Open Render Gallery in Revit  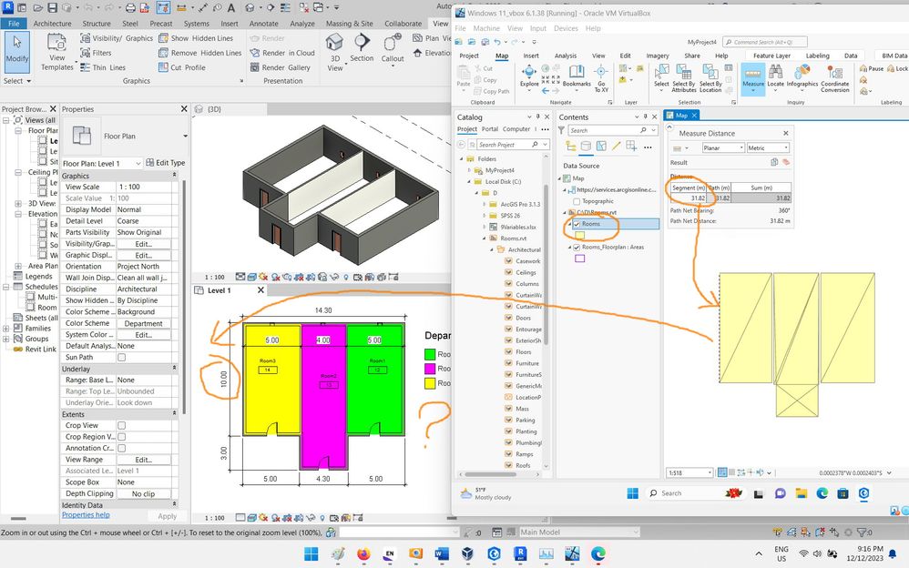click(x=280, y=67)
